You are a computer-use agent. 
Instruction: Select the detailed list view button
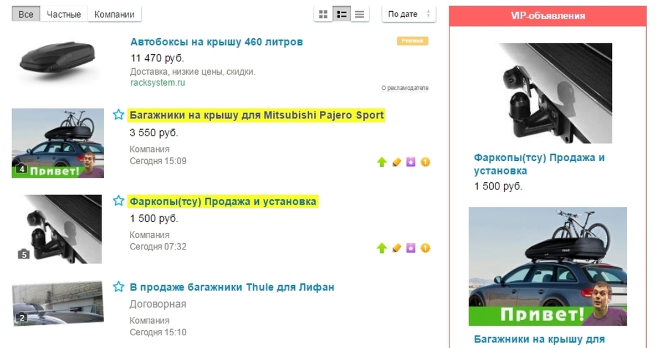pos(342,14)
